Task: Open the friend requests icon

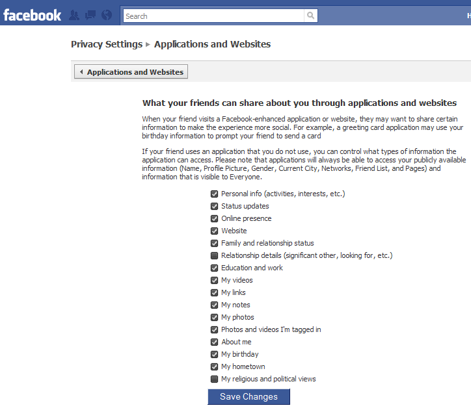Action: coord(74,15)
